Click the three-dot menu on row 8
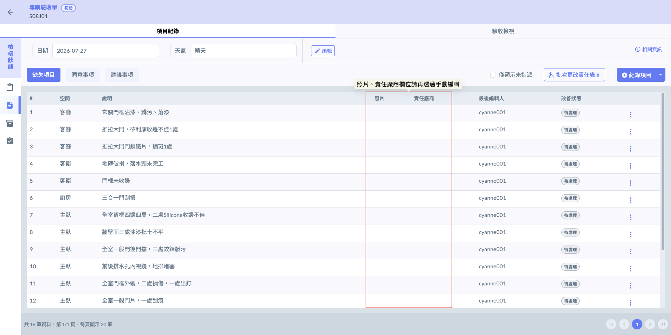Viewport: 671px width, 335px height. click(x=630, y=234)
